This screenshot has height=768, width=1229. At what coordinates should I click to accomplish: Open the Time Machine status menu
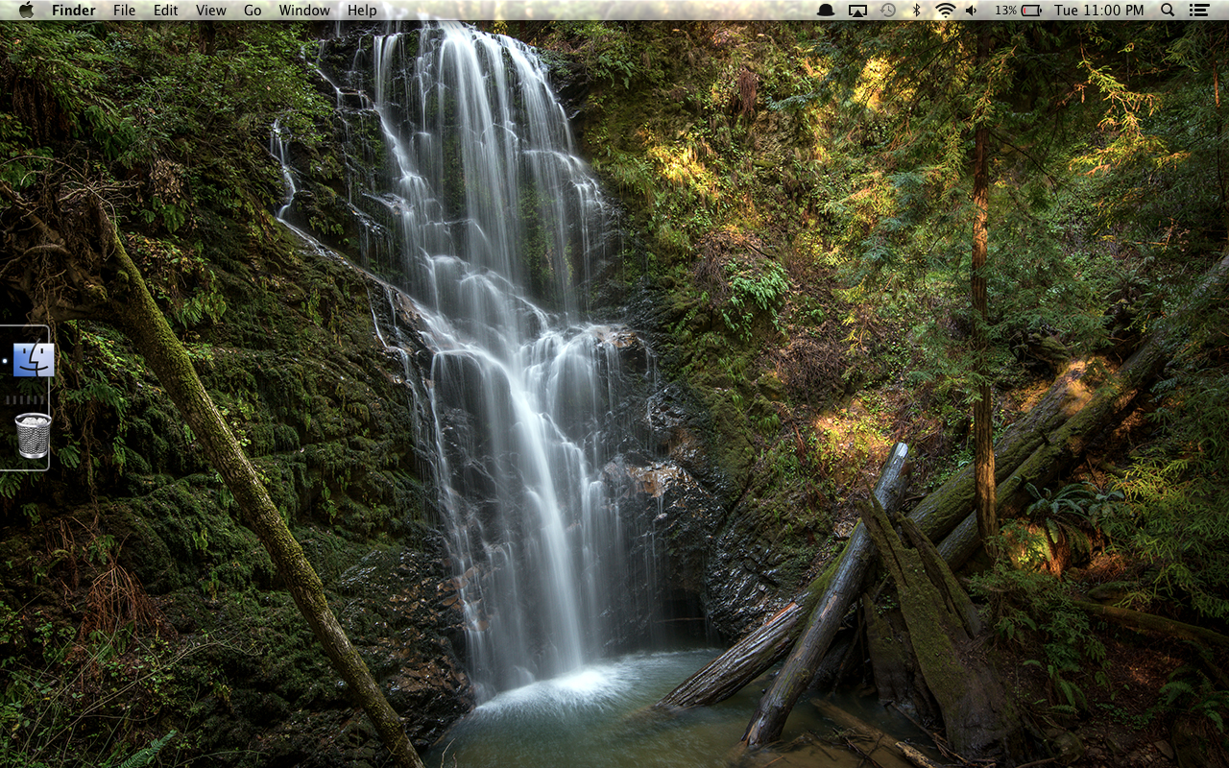888,10
